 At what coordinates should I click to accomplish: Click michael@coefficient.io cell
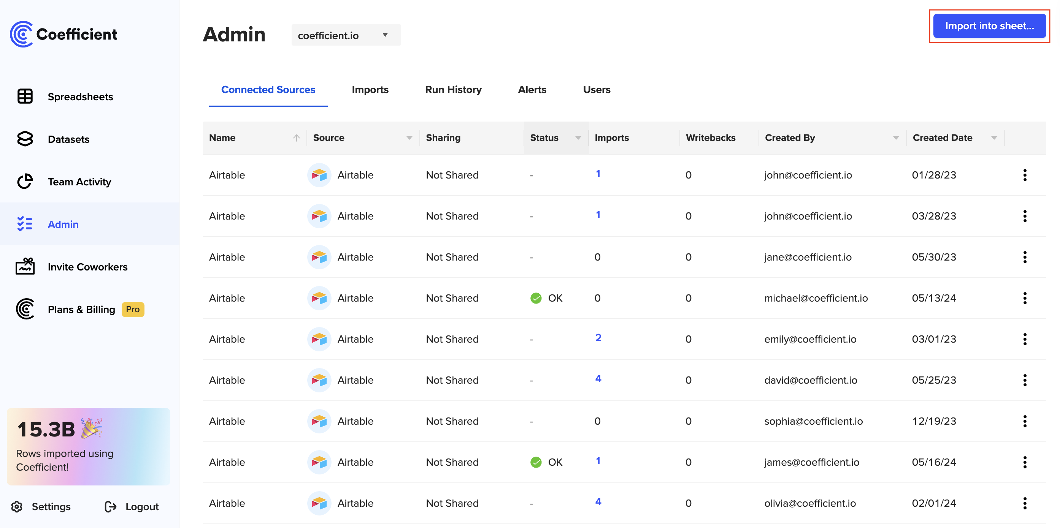[816, 298]
